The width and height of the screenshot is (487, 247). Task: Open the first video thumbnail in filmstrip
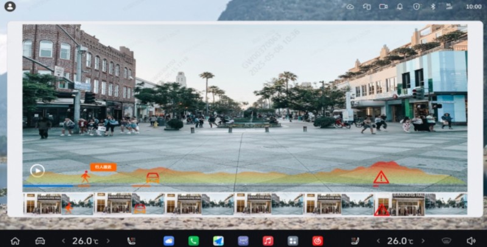click(58, 204)
